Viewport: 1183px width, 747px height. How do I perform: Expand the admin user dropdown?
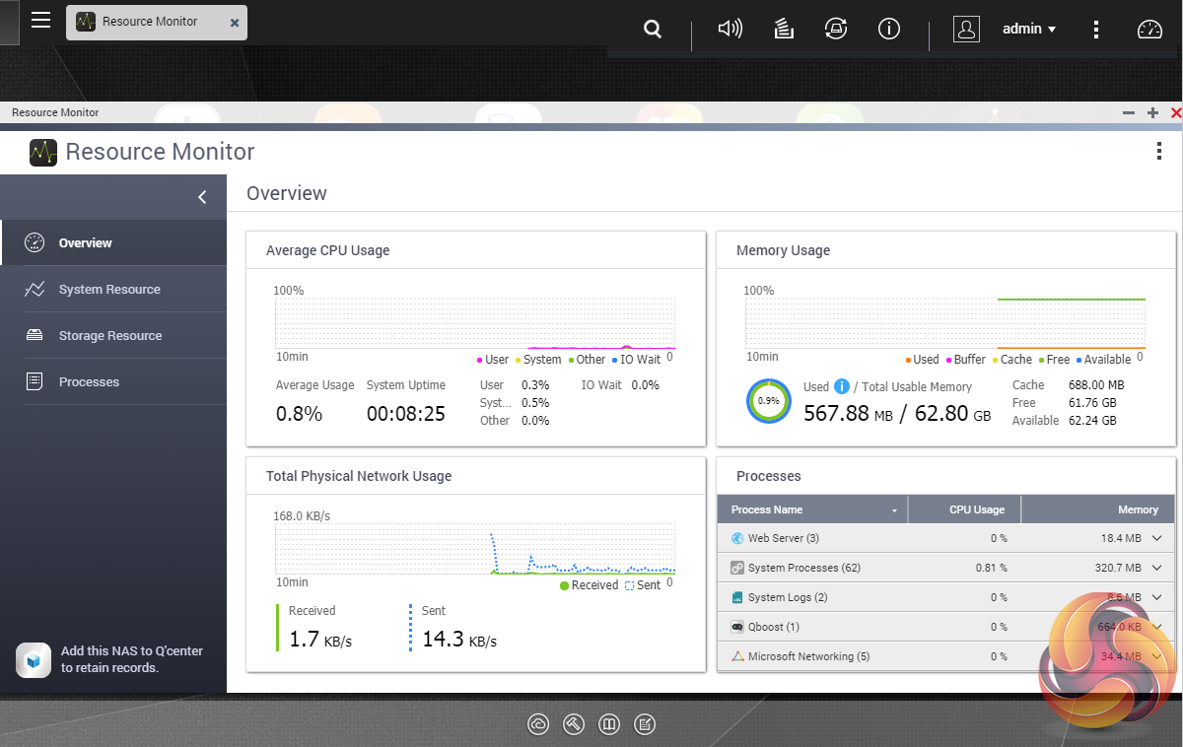1029,29
